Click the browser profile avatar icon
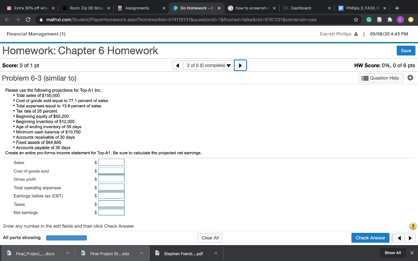The image size is (418, 261). (x=400, y=19)
